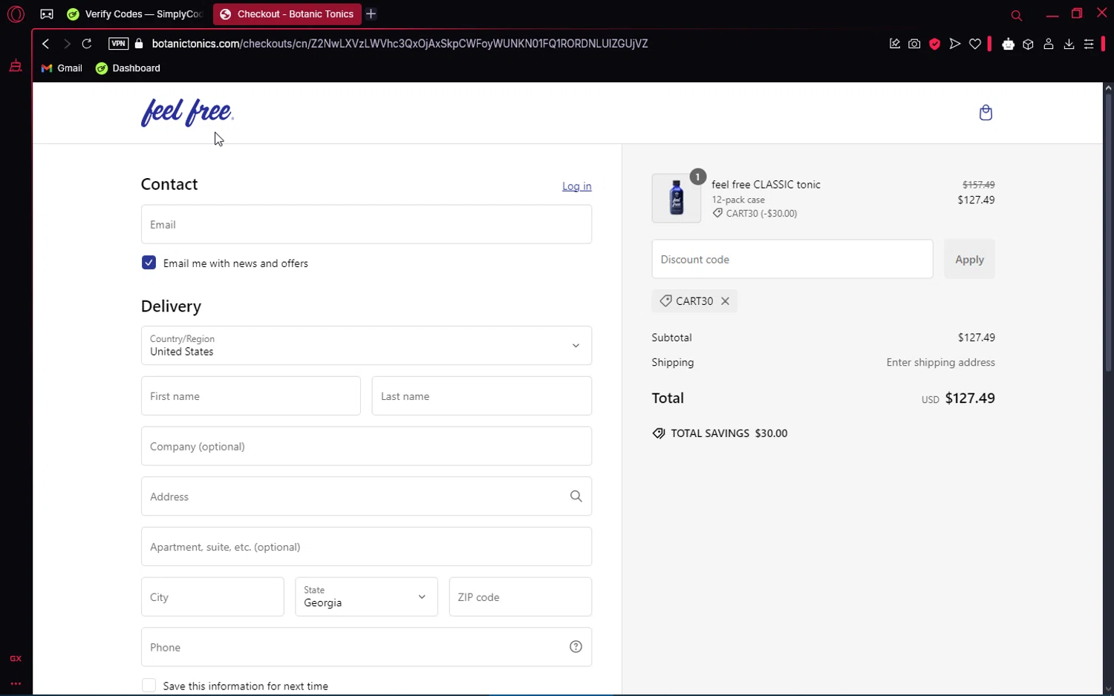
Task: Open the Gmail bookmark
Action: (x=62, y=68)
